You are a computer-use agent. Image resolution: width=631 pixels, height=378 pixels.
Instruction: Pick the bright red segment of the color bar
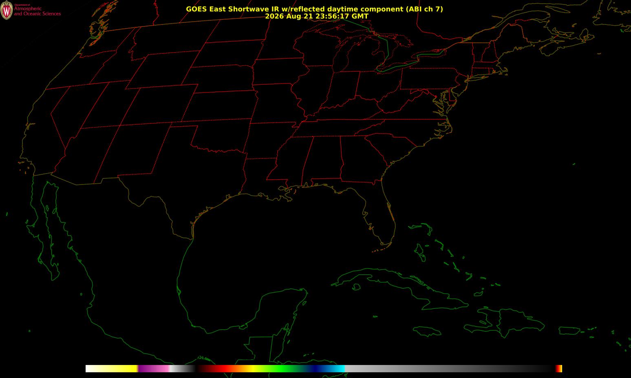tap(220, 369)
